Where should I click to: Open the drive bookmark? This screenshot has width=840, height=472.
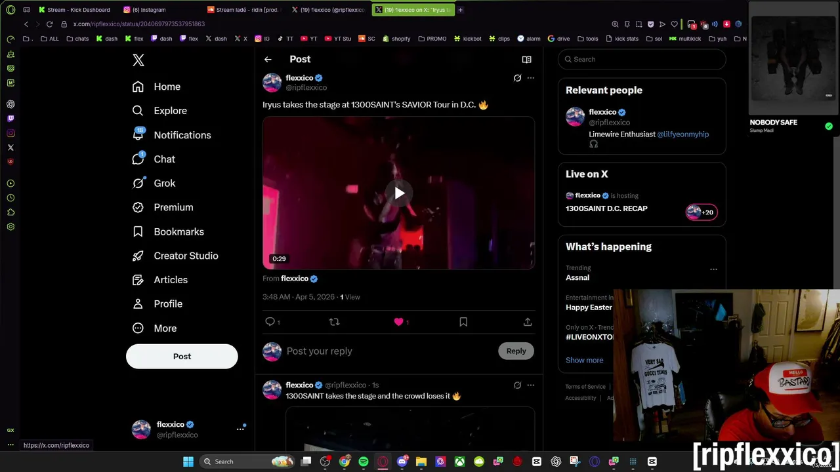tap(558, 39)
